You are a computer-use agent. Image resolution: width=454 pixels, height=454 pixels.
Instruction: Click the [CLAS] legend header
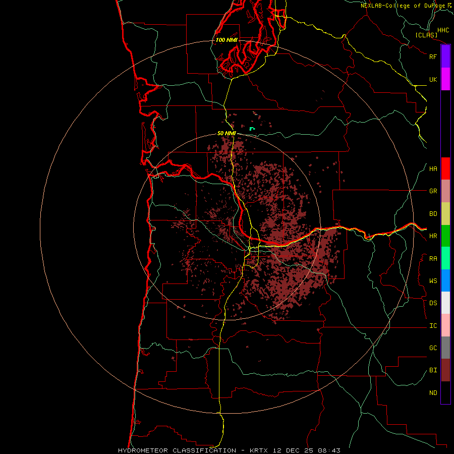click(x=426, y=35)
